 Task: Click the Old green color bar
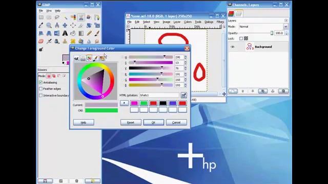[101, 110]
